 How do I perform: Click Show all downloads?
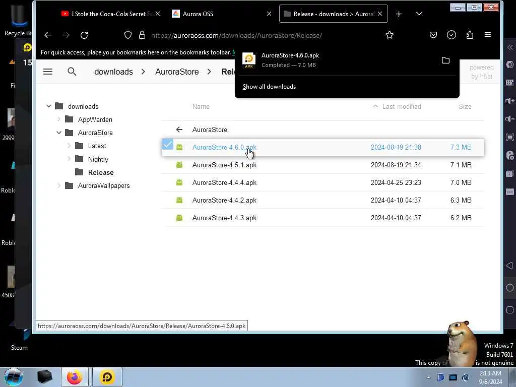coord(269,87)
